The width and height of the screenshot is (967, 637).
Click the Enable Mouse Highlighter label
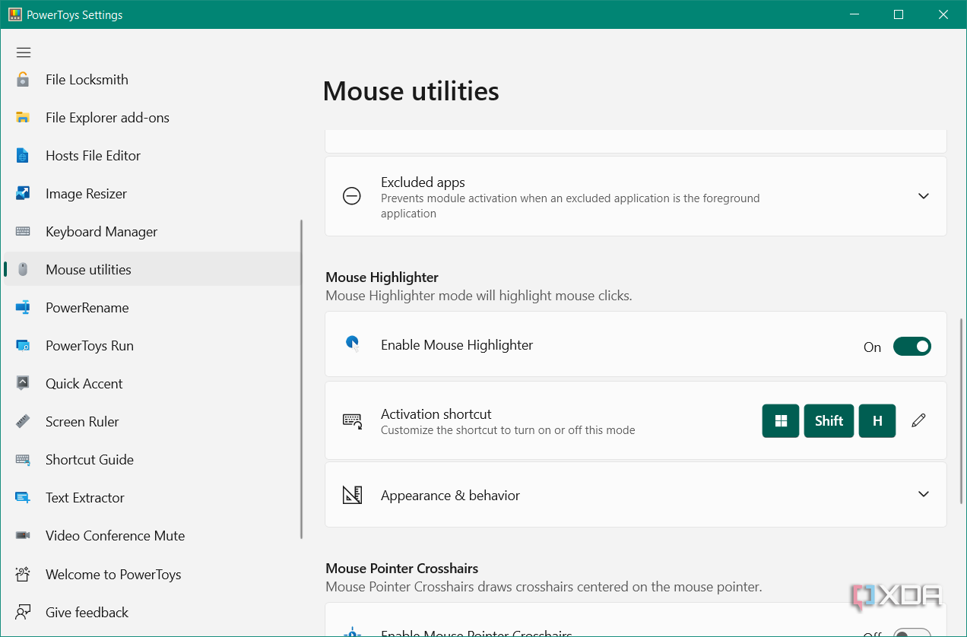pyautogui.click(x=457, y=345)
